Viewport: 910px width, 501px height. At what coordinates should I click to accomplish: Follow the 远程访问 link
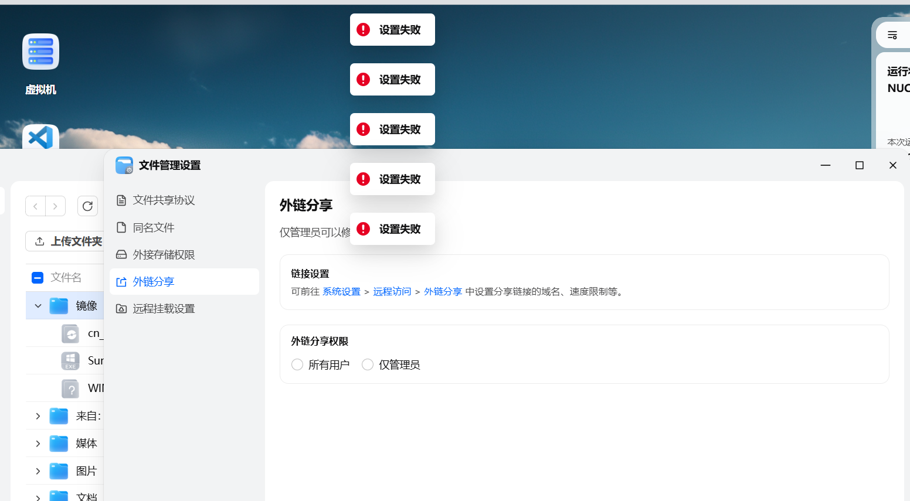(x=392, y=292)
